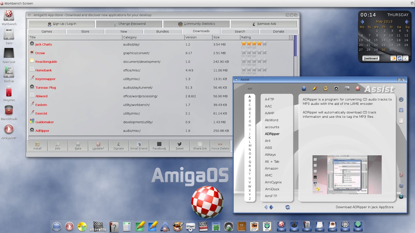Click the blue globe icon in Assist toolbar
This screenshot has width=415, height=233.
point(304,89)
